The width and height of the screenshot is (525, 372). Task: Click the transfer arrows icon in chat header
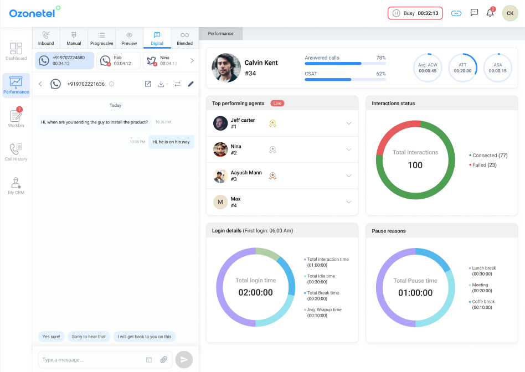[x=177, y=84]
